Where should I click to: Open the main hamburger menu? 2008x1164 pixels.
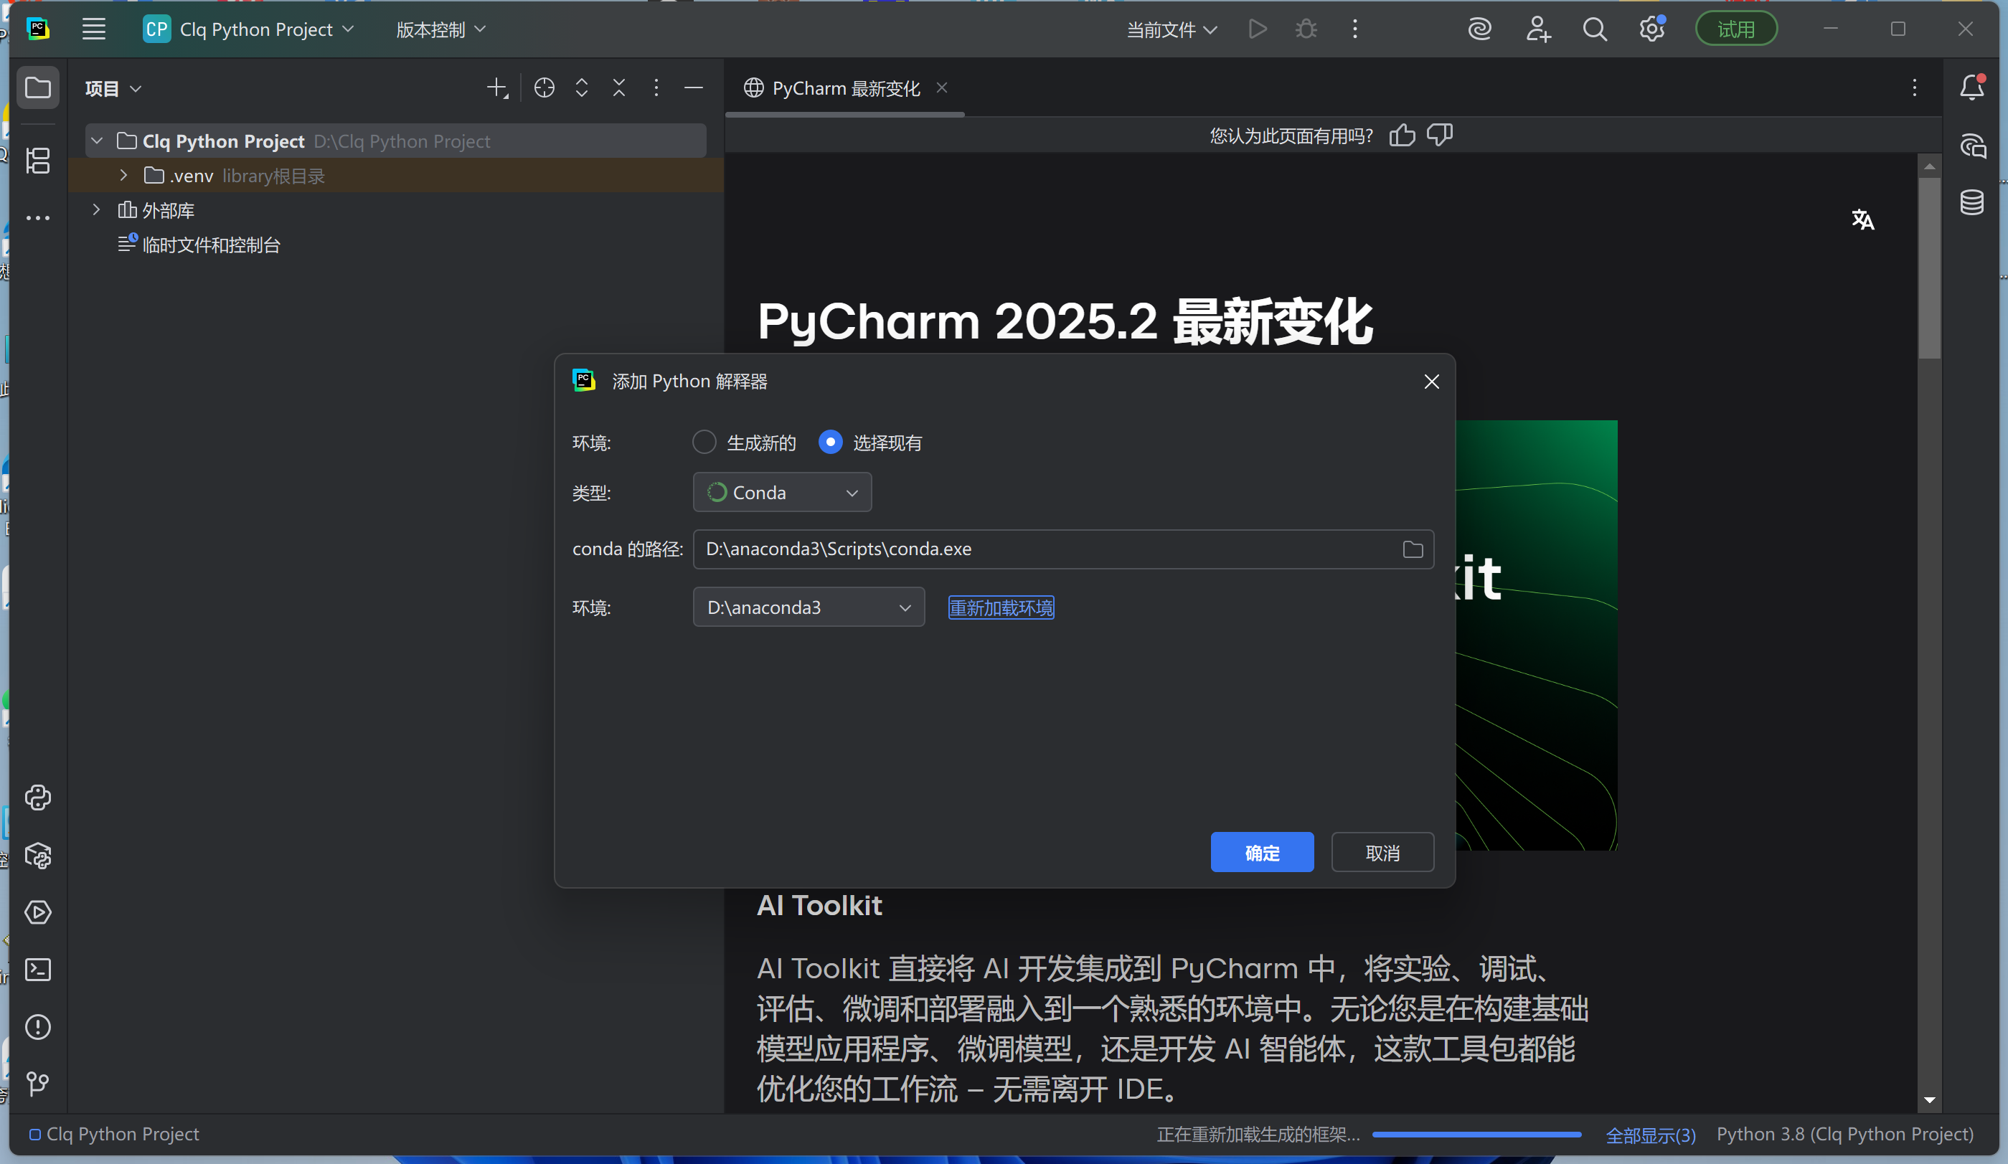pyautogui.click(x=94, y=29)
